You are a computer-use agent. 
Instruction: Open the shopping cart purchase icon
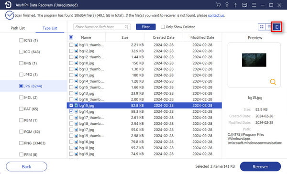point(218,5)
